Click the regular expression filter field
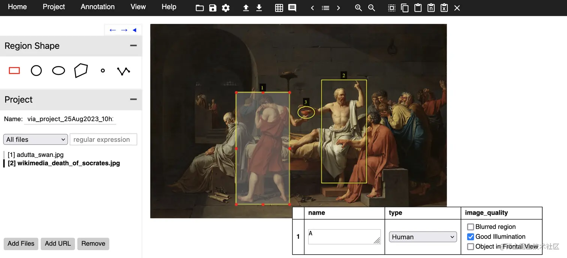Viewport: 567px width, 258px height. tap(103, 139)
